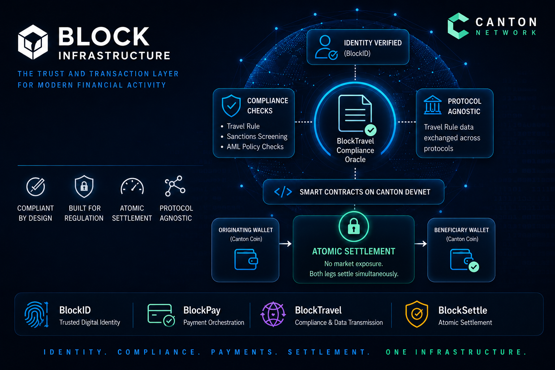Click the footer word "SETTLEMENT."
The width and height of the screenshot is (555, 370).
click(329, 352)
